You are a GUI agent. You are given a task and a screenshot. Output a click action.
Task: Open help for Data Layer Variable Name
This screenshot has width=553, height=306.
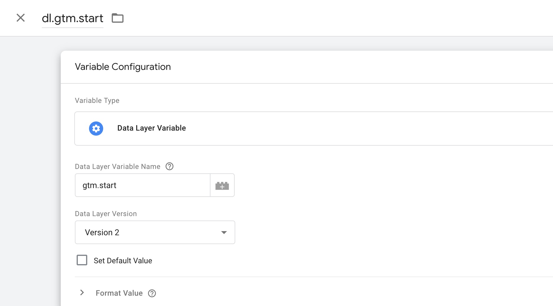[169, 167]
